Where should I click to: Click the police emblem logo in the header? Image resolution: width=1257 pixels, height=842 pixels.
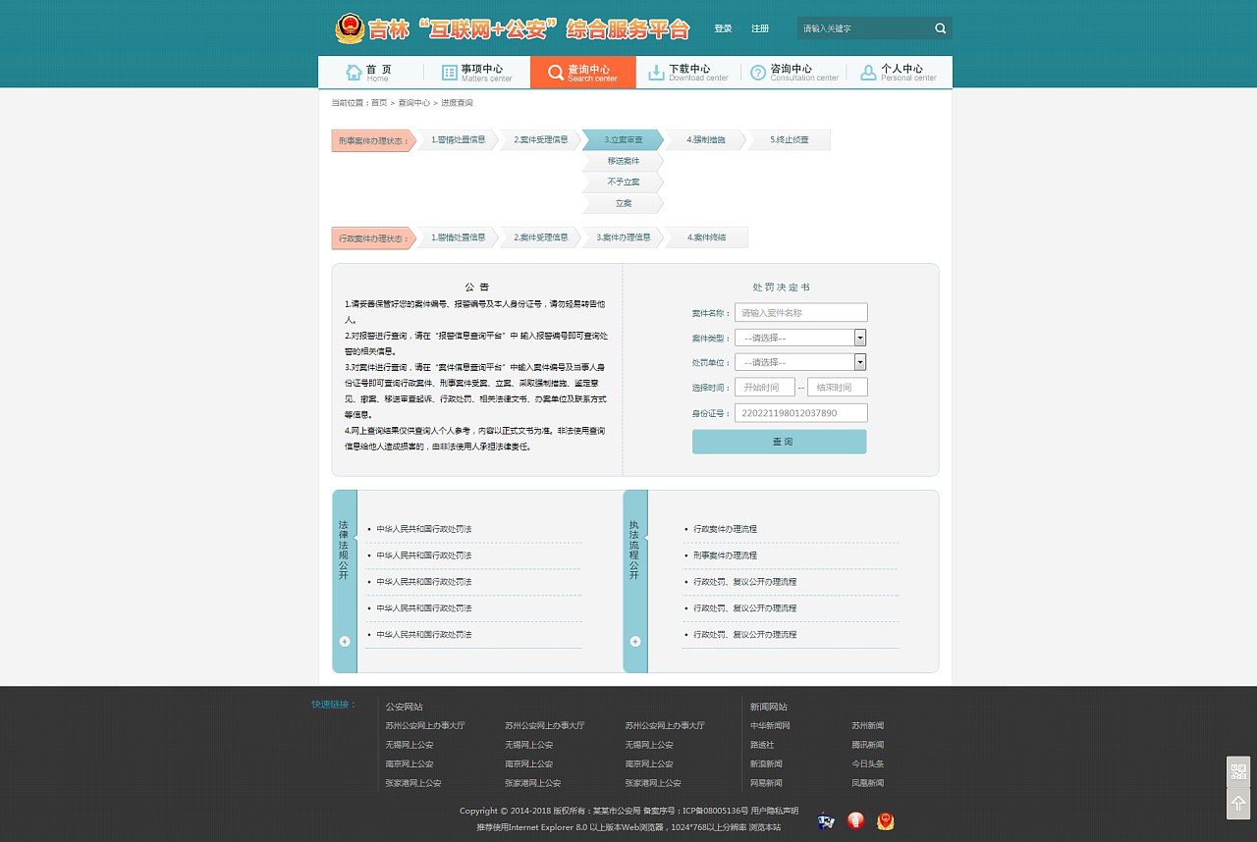(x=349, y=28)
